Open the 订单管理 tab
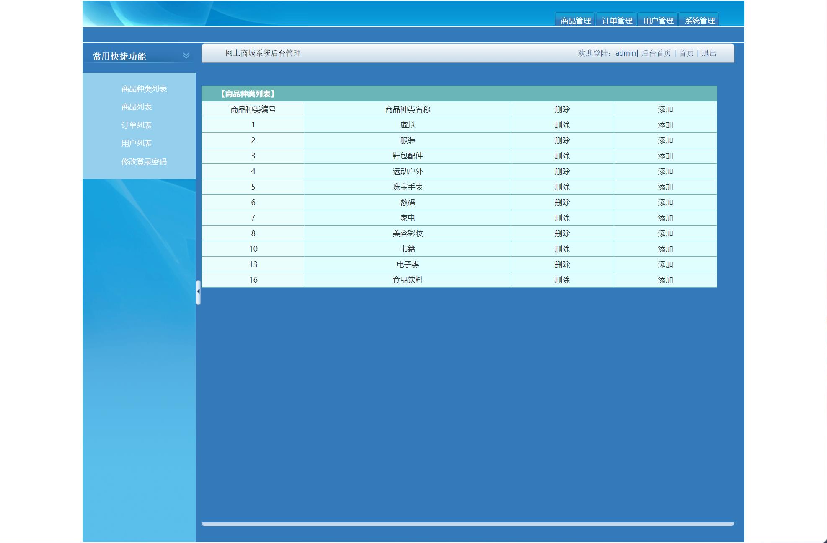Screen dimensions: 827x543 [617, 21]
